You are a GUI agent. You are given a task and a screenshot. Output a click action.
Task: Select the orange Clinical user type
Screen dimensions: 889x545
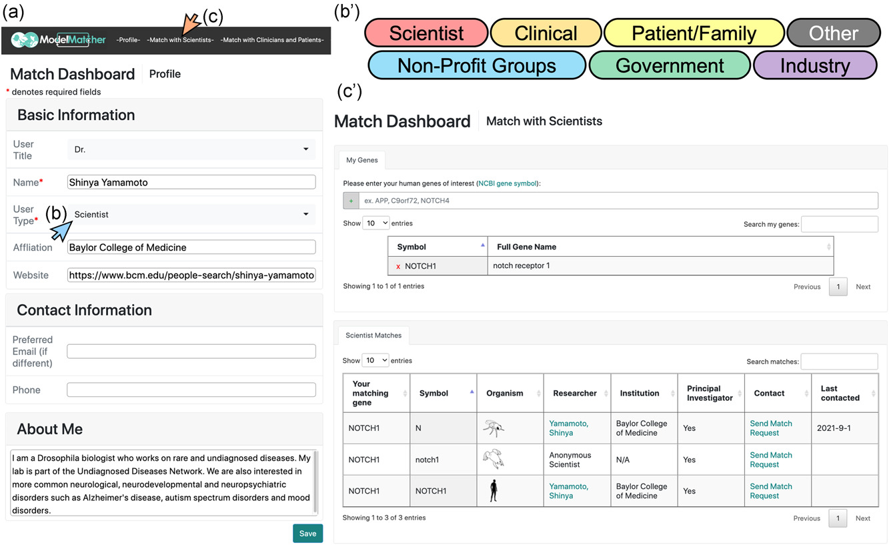click(546, 33)
